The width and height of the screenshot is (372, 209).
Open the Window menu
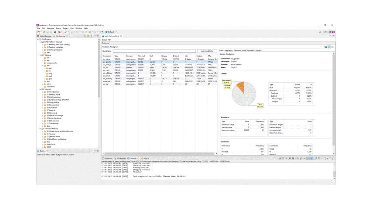[x=79, y=28]
